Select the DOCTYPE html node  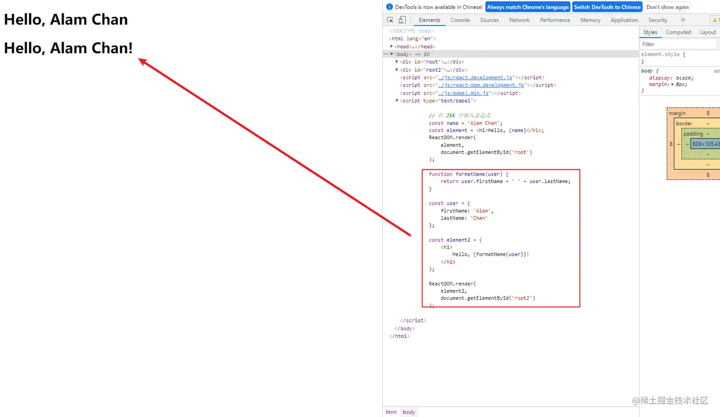point(411,31)
